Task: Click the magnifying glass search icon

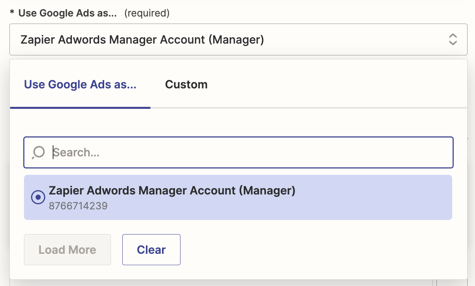Action: 38,152
